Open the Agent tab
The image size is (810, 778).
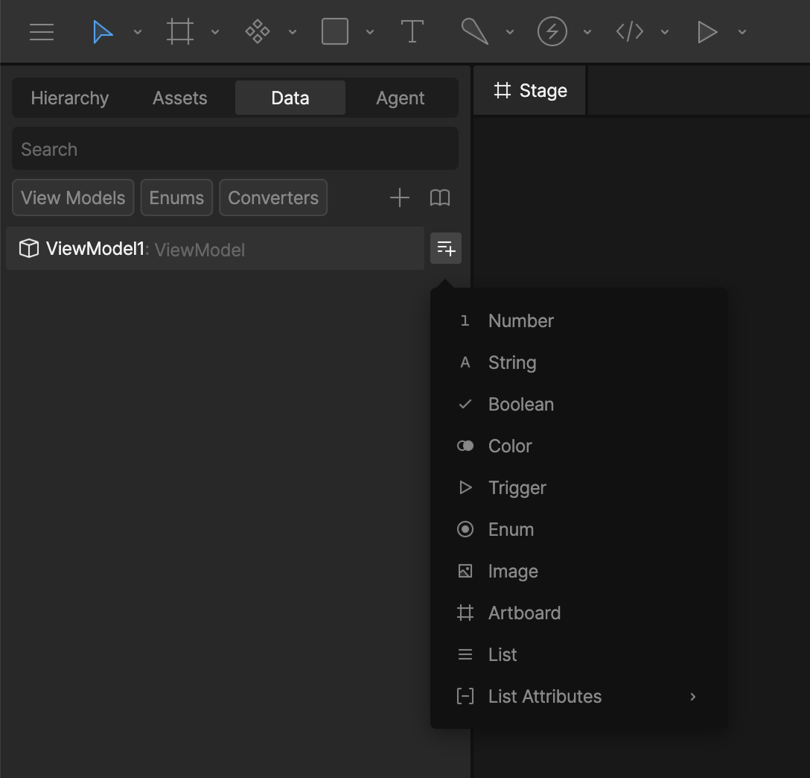pos(400,98)
